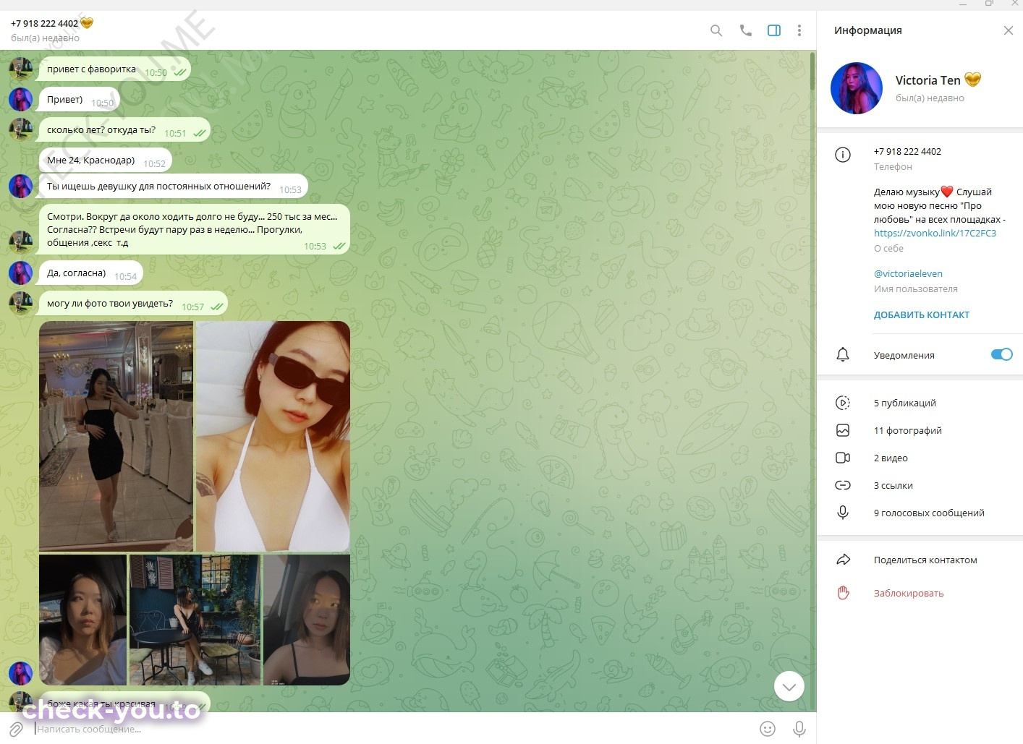
Task: Click phone number +7 918 222 4402 in info
Action: click(907, 152)
